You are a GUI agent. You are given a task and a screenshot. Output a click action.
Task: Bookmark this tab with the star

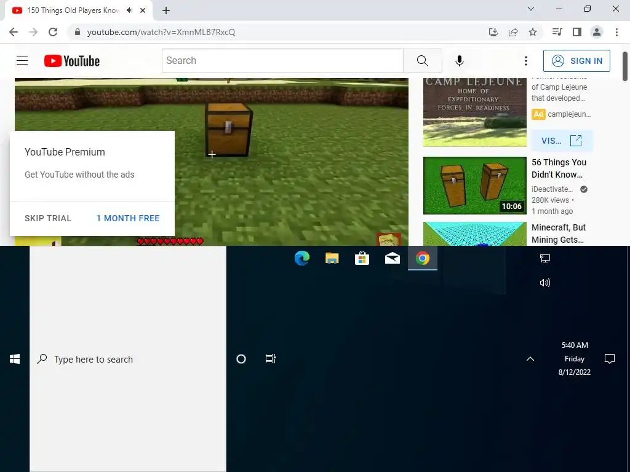(533, 32)
